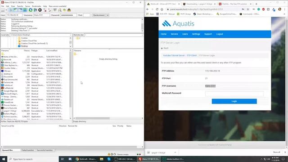Select Creative Cloud Files folder in local tree
Image resolution: width=288 pixels, height=162 pixels.
click(x=29, y=41)
